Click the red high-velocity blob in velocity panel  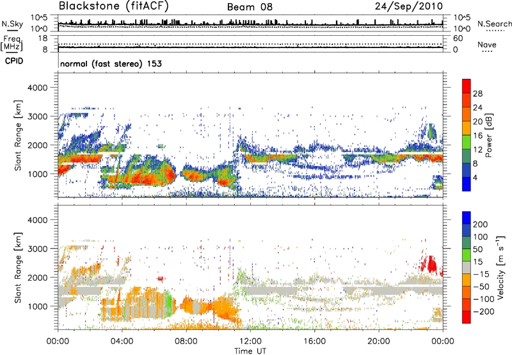431,264
